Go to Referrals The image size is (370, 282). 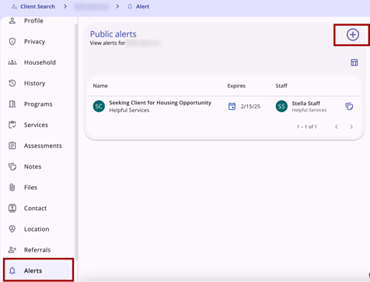(37, 250)
